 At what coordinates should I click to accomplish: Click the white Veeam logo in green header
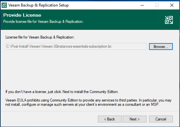pyautogui.click(x=169, y=20)
